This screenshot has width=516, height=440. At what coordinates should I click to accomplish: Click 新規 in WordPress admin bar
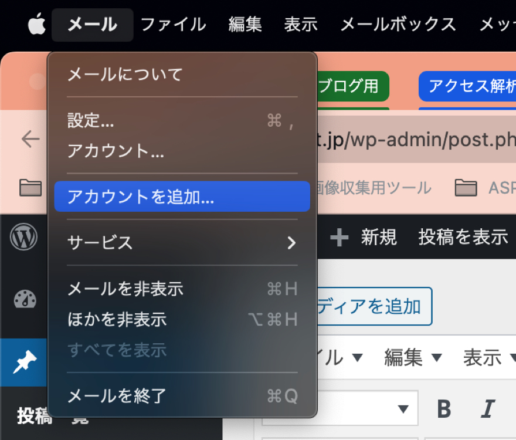(x=364, y=237)
